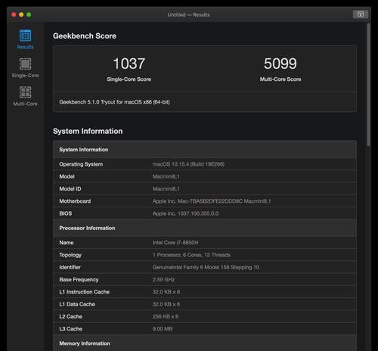378x351 pixels.
Task: Click the Single-Core Score label
Action: point(129,79)
